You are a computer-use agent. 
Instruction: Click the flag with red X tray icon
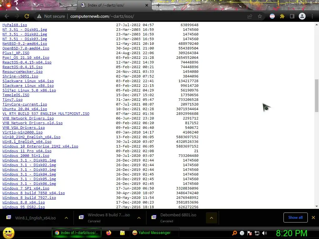[250, 233]
